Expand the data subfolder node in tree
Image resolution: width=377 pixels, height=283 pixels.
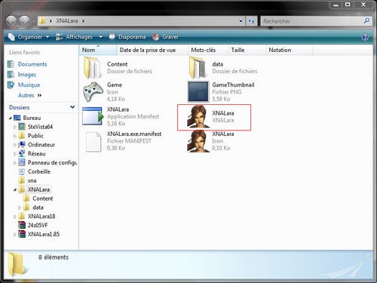click(20, 208)
